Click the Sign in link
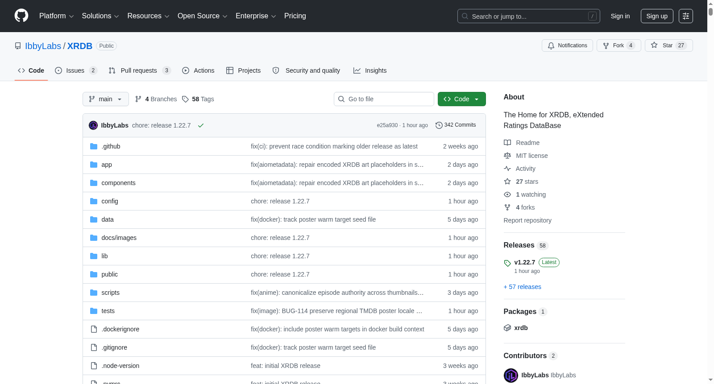 tap(620, 16)
